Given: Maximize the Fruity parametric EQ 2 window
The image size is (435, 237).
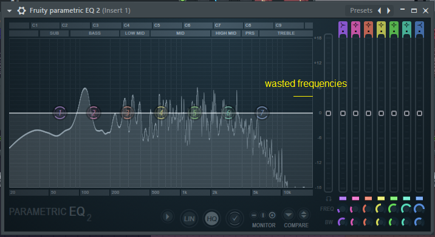Looking at the screenshot, I should (x=414, y=10).
